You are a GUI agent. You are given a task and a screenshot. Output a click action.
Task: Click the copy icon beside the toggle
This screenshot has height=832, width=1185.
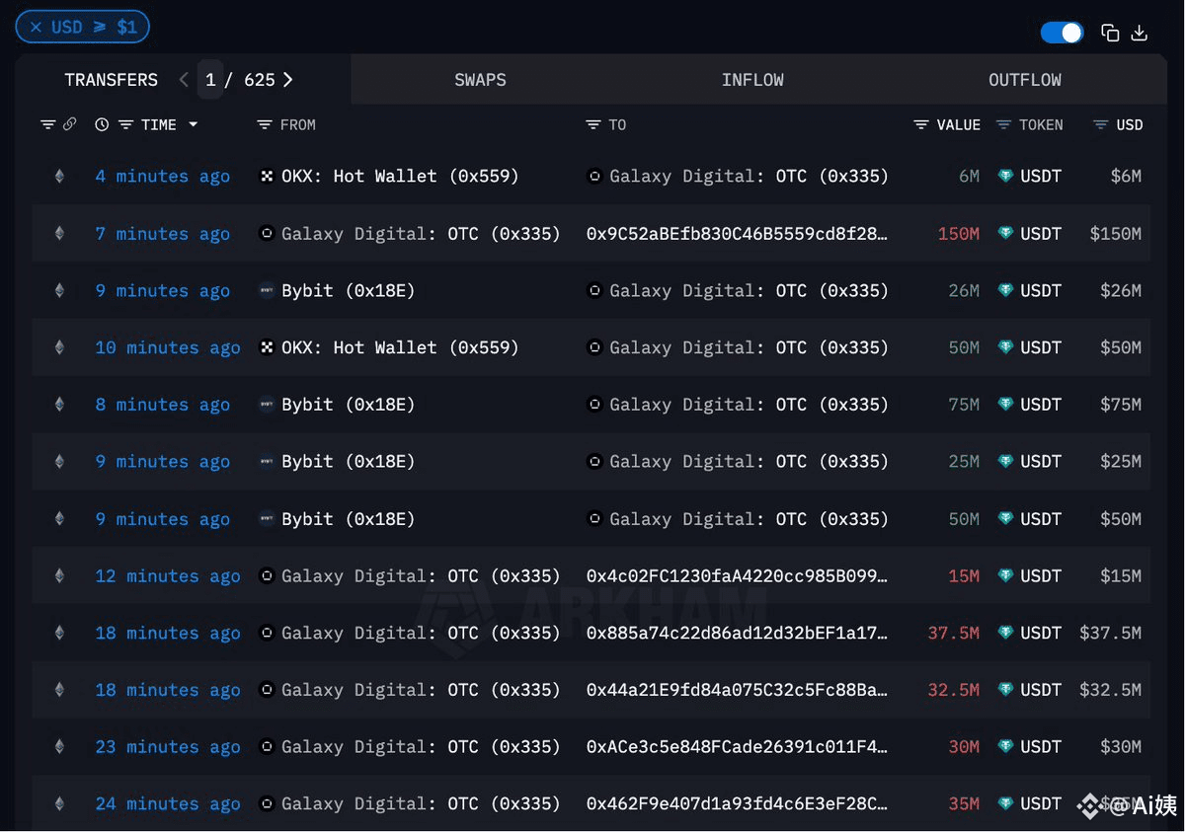pyautogui.click(x=1110, y=33)
